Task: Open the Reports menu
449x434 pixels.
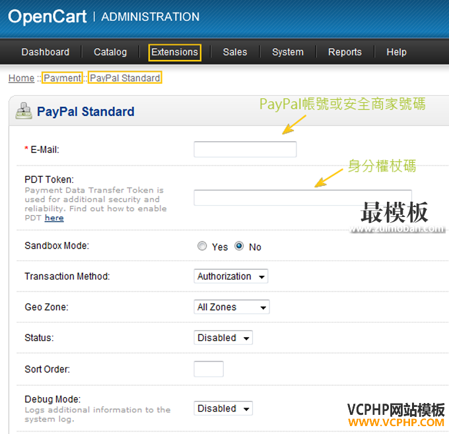Action: coord(345,52)
